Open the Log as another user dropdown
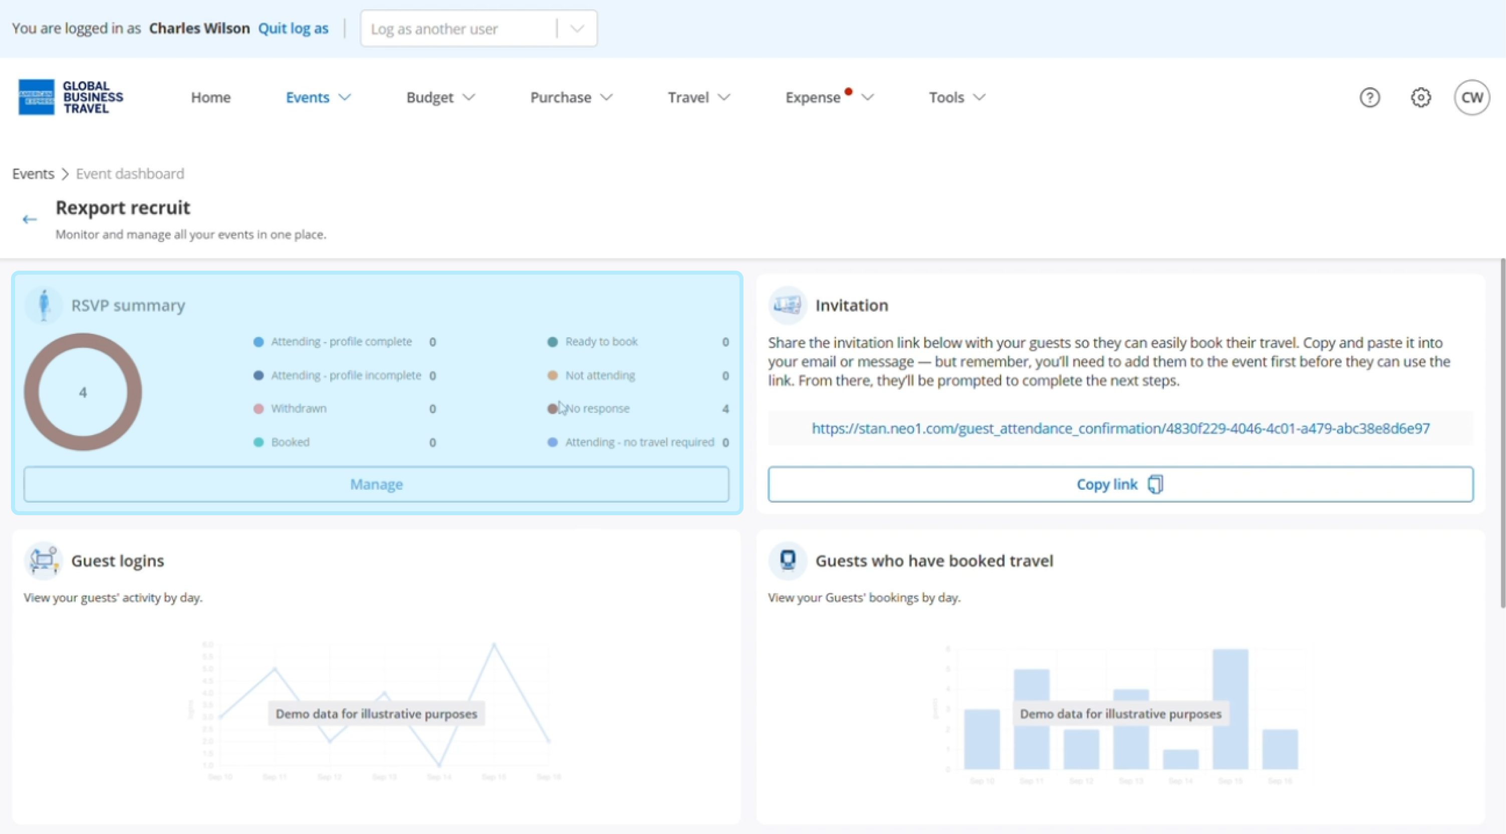 pyautogui.click(x=478, y=28)
